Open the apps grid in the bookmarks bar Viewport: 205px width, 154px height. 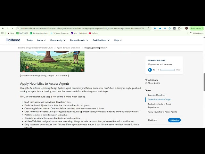pos(2,33)
